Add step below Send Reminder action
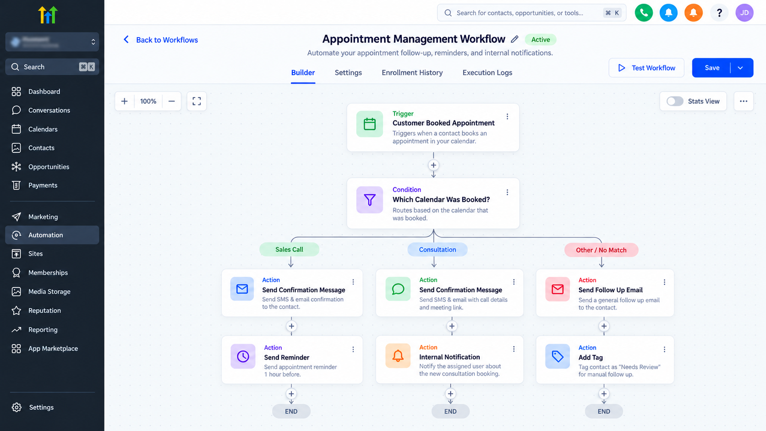766x431 pixels. [291, 394]
